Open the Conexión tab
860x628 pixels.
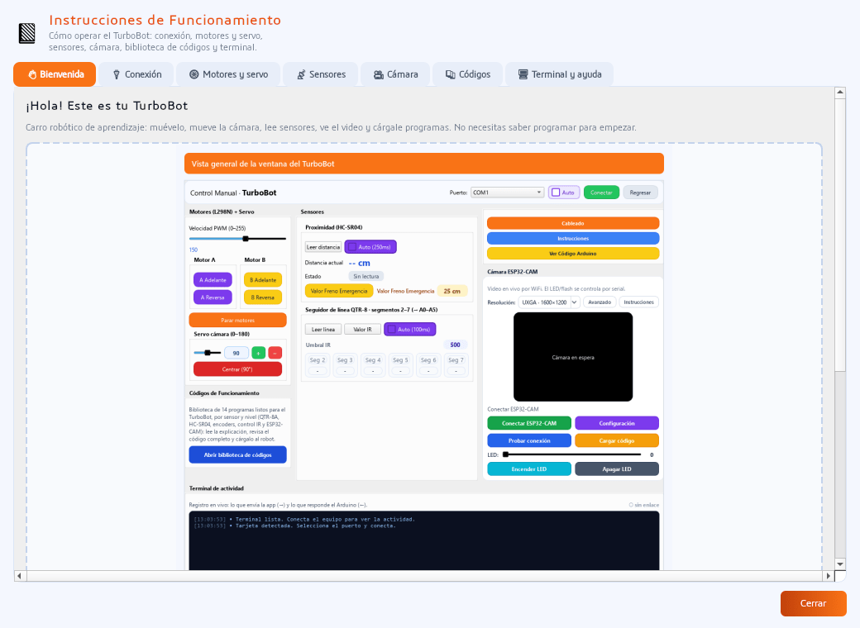click(x=137, y=74)
